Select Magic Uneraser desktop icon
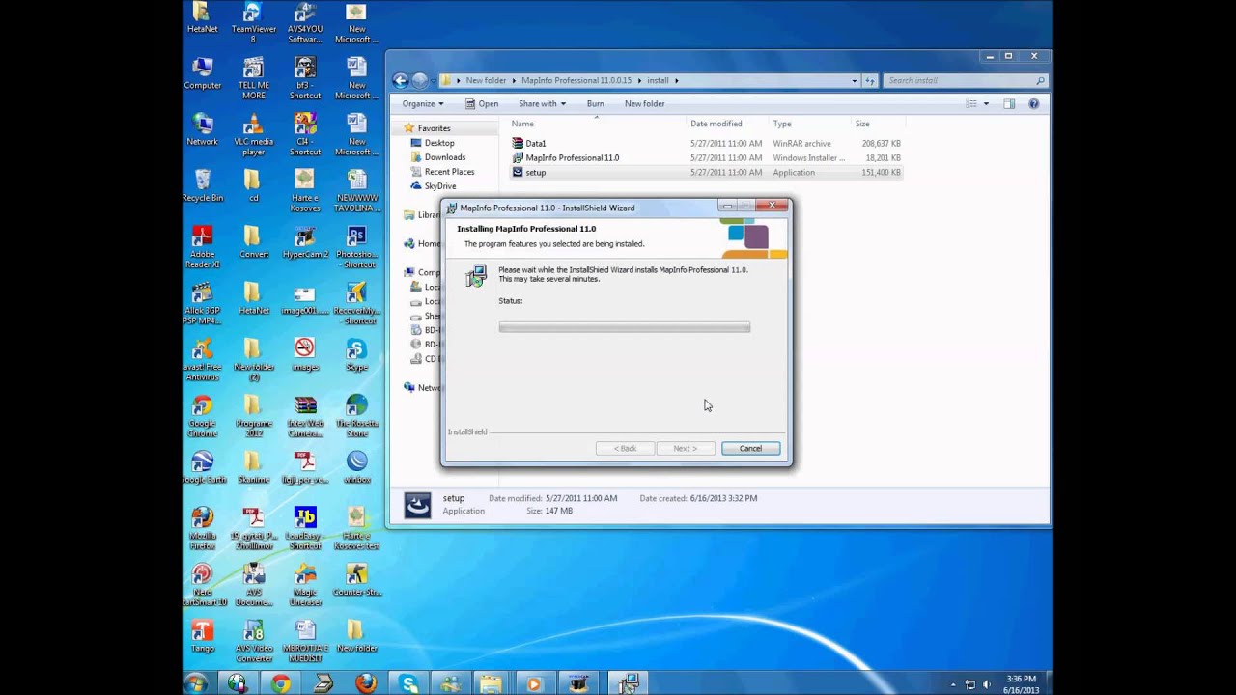This screenshot has height=695, width=1236. click(x=304, y=585)
